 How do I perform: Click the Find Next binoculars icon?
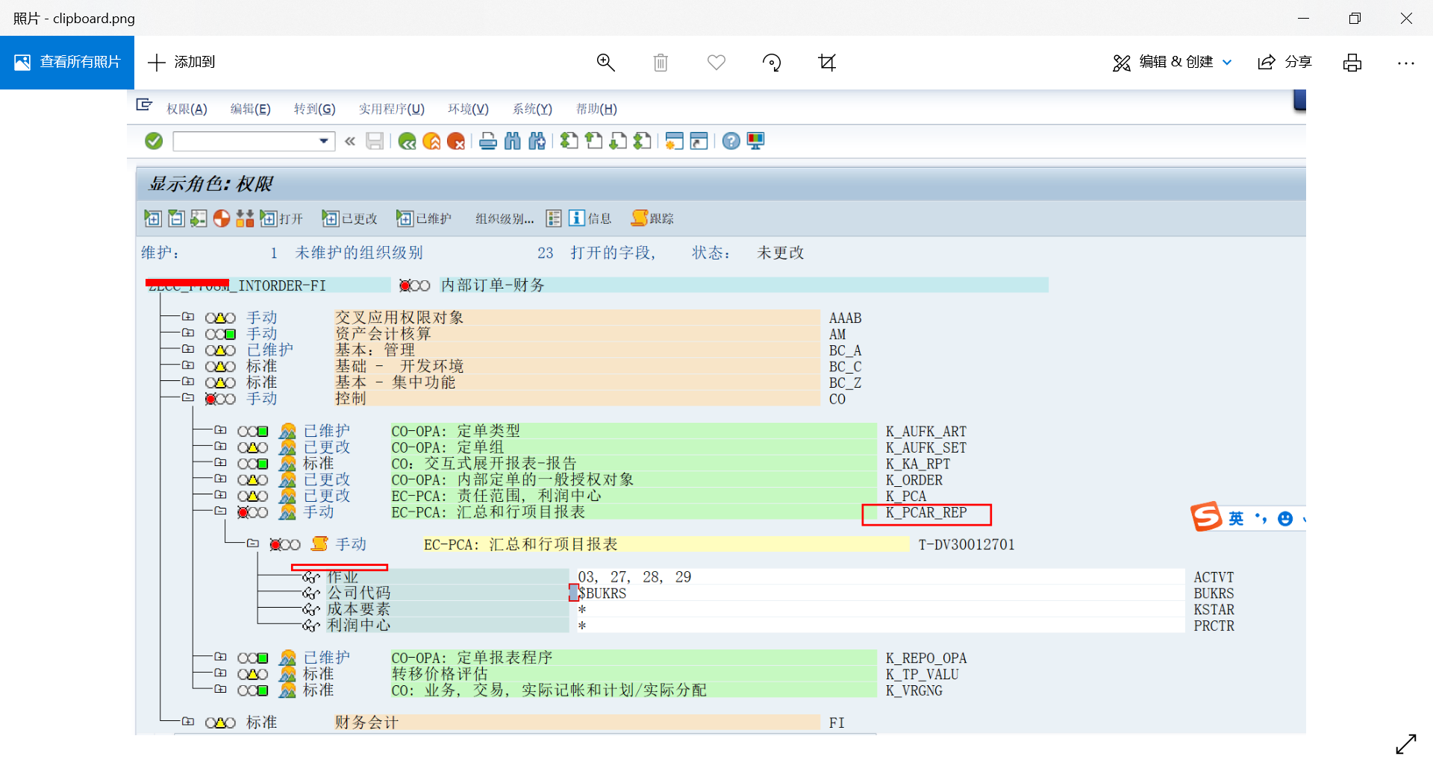tap(537, 141)
